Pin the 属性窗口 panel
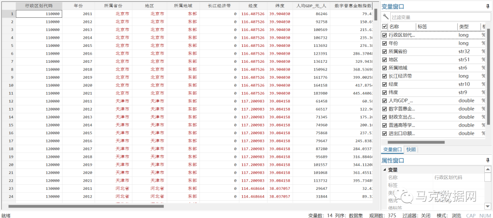The width and height of the screenshot is (493, 218). (488, 160)
